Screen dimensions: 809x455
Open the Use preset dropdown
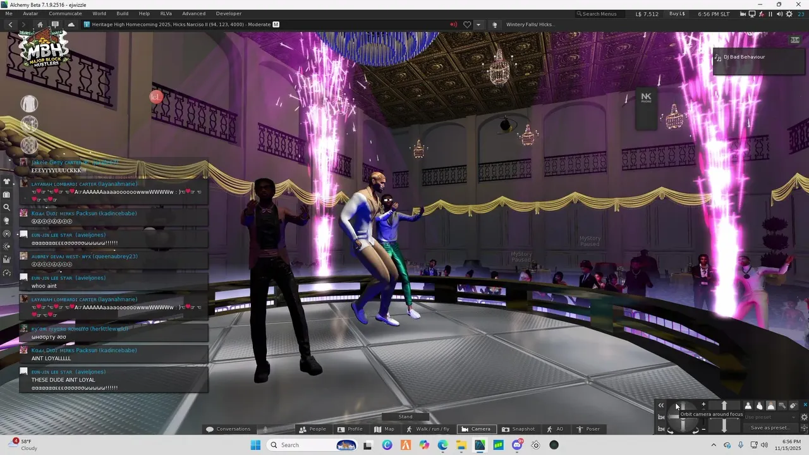[x=770, y=417]
